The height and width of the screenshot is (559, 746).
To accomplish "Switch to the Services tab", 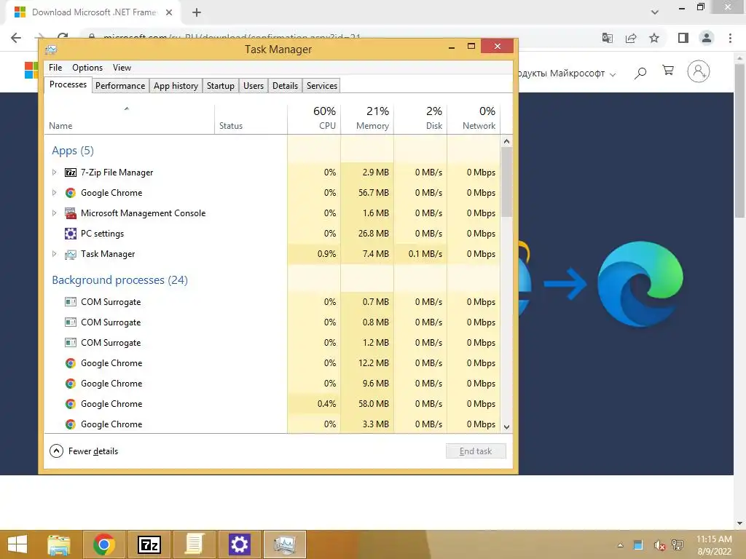I will pos(321,86).
